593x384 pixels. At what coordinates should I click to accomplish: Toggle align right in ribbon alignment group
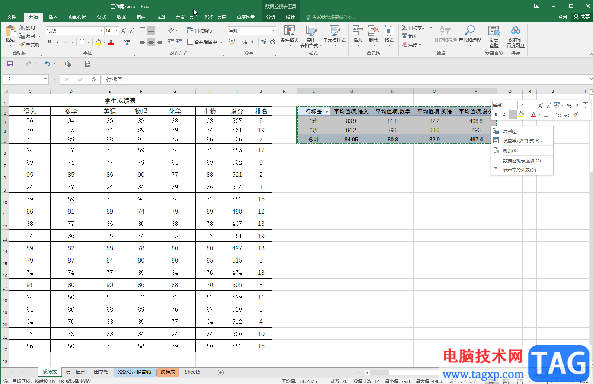[x=159, y=42]
